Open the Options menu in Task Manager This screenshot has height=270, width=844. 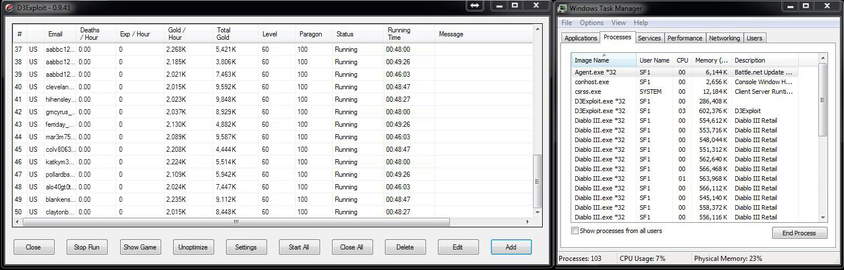(x=592, y=23)
